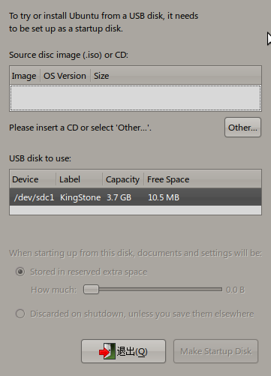This screenshot has width=271, height=376.
Task: Sort USB disks by Label column
Action: tap(79, 179)
